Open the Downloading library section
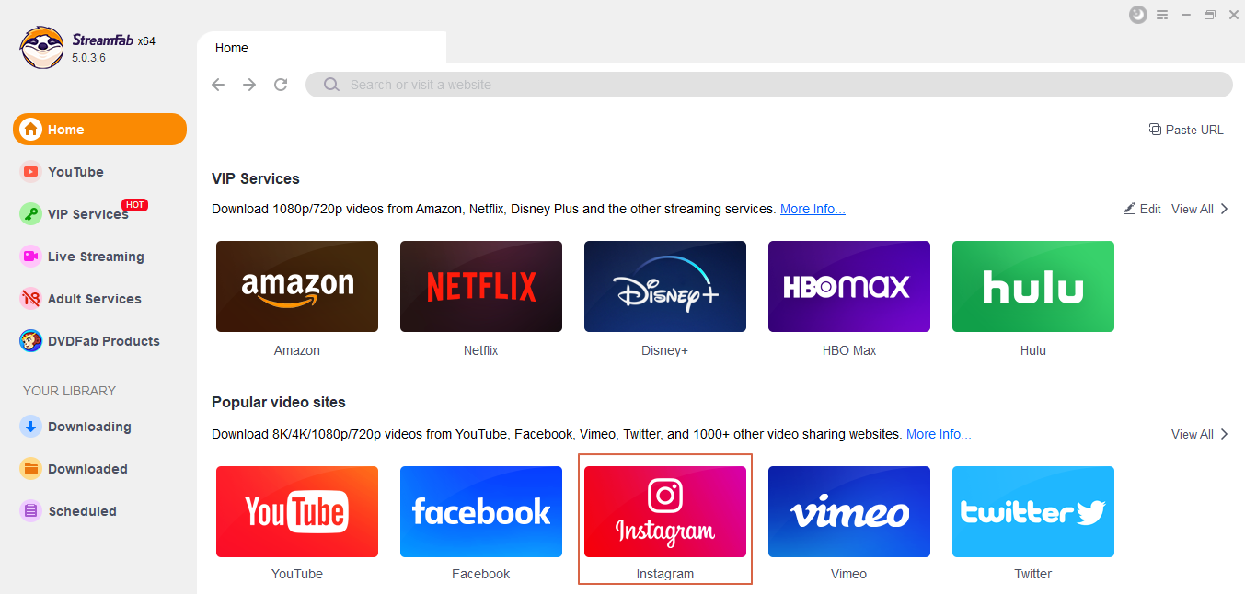This screenshot has width=1245, height=594. 99,427
